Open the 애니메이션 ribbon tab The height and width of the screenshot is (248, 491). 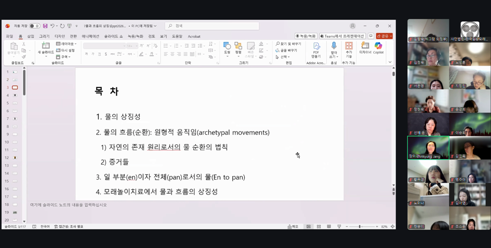tap(91, 36)
